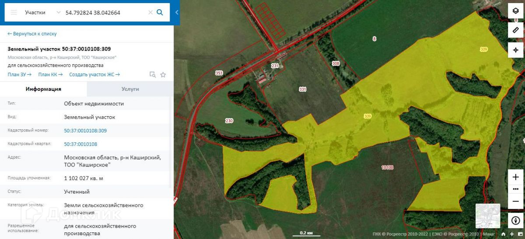
Task: Zoom in on the map
Action: click(x=516, y=177)
